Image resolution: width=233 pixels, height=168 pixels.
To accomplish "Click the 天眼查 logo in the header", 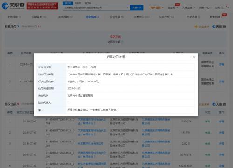I will tap(13, 6).
